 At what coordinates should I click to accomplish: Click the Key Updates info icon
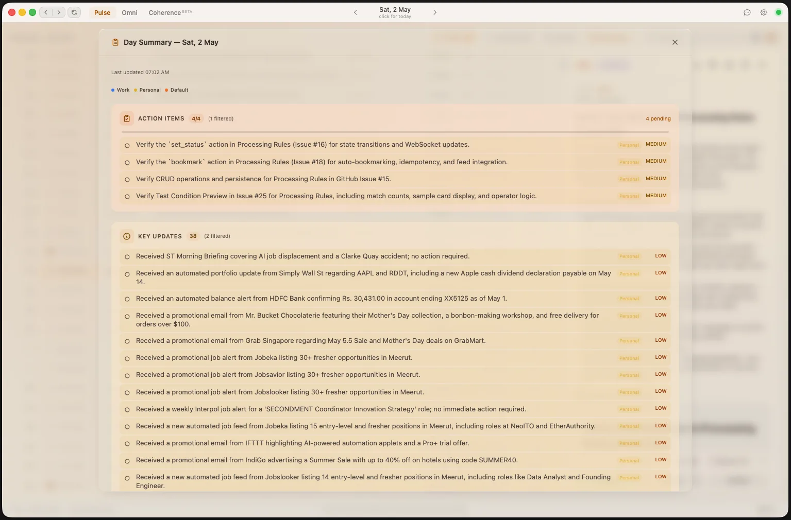[x=127, y=236]
